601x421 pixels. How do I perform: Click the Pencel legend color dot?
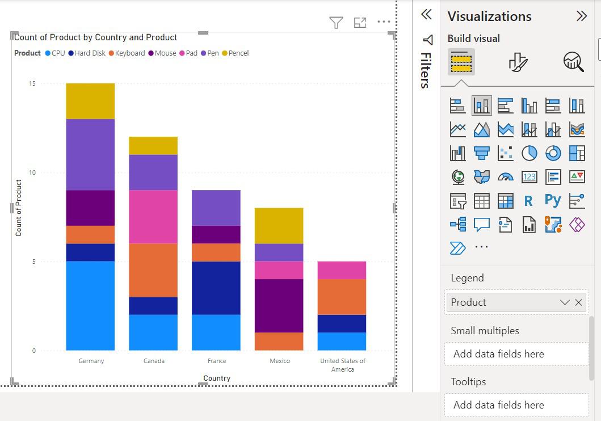[x=225, y=53]
